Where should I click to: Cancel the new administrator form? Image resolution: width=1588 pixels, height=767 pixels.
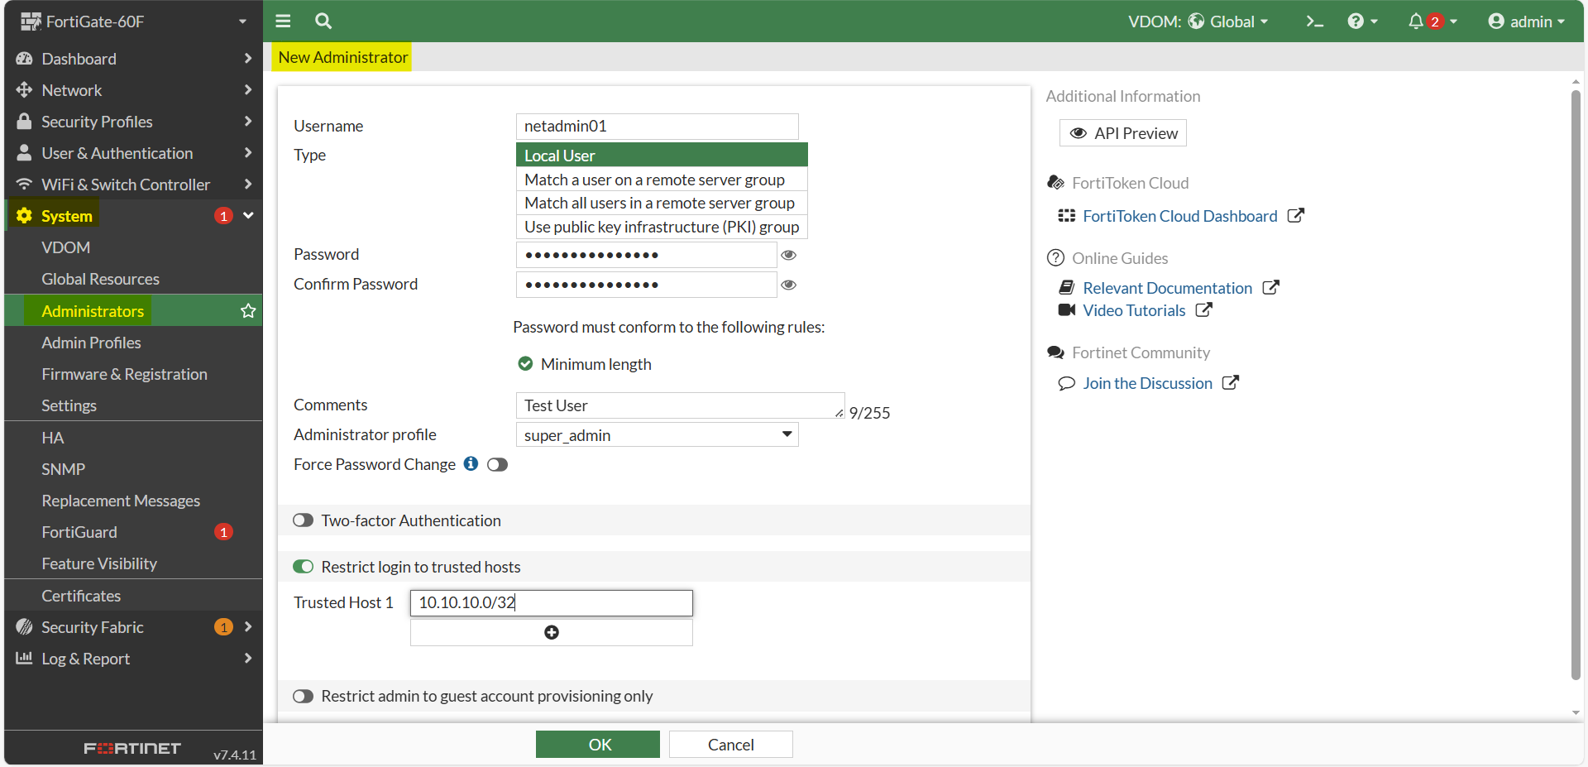[731, 745]
